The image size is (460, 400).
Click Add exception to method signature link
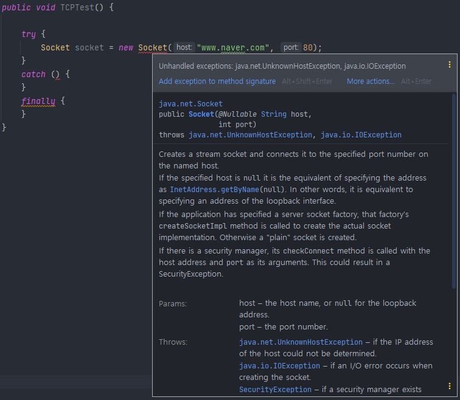tap(217, 81)
